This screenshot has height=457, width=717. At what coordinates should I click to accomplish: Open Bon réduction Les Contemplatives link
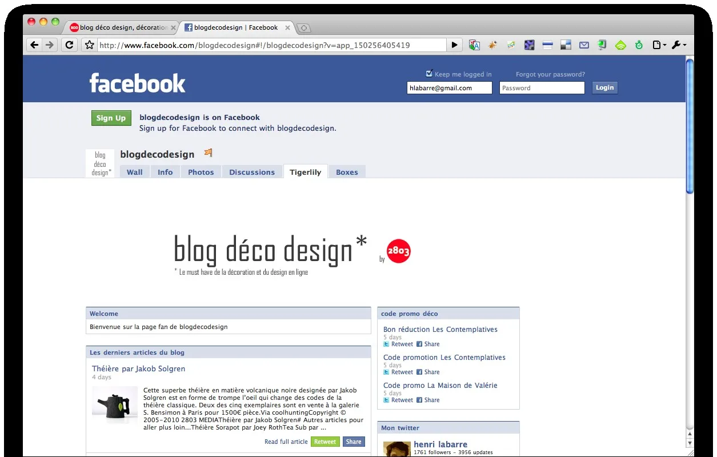click(440, 330)
